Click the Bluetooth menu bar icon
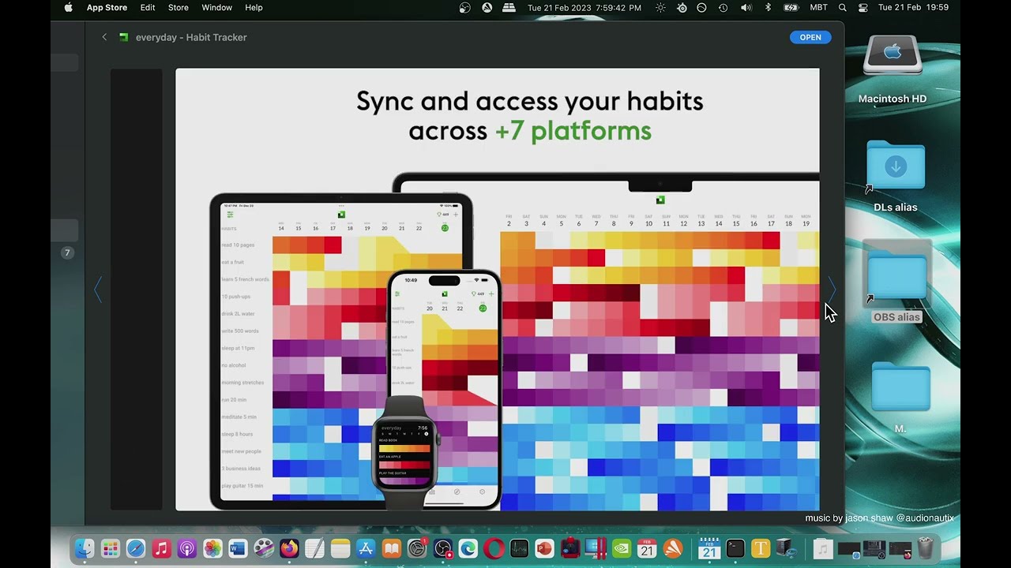Viewport: 1011px width, 568px height. (768, 8)
